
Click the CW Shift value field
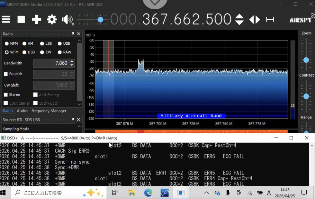(54, 85)
